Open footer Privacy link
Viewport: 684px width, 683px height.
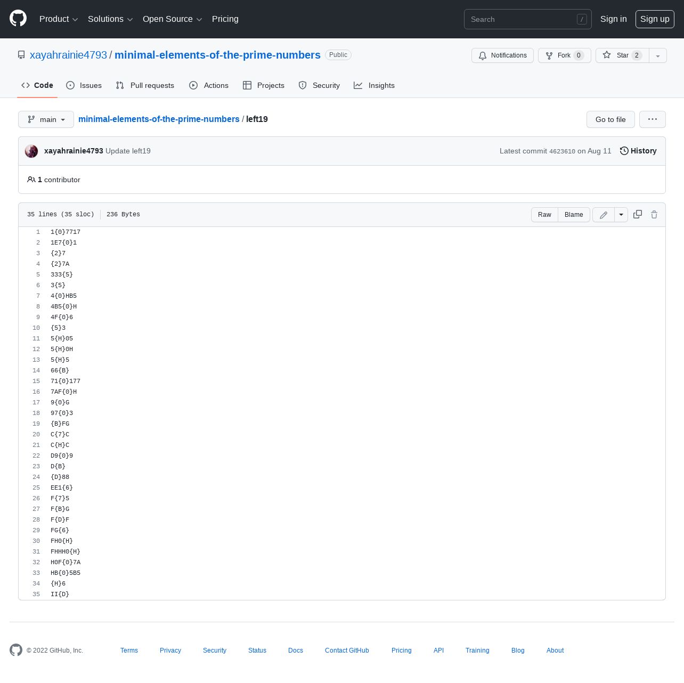tap(170, 651)
